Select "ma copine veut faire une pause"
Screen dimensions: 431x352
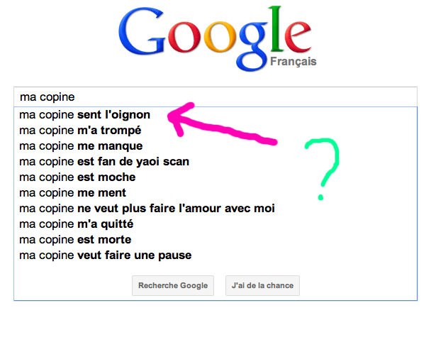(105, 255)
